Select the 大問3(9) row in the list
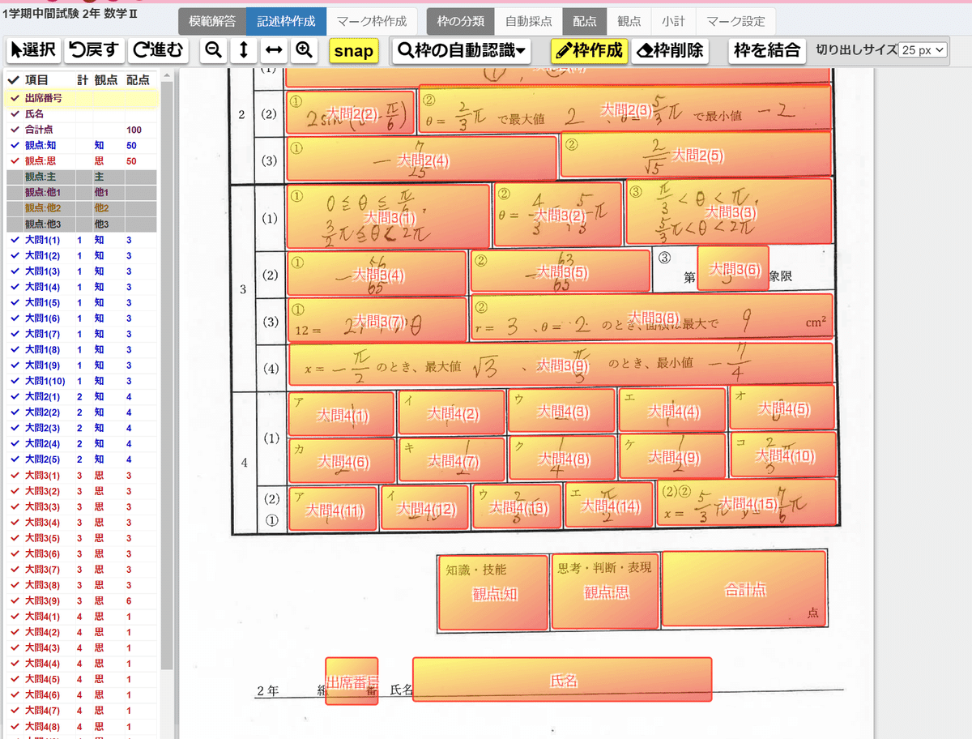Screen dimensions: 972x739 [x=81, y=600]
